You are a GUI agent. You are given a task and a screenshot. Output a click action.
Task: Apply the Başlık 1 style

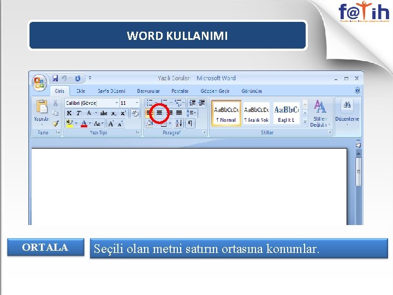click(286, 113)
